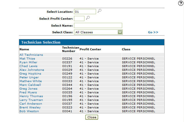Click the location search magnifier icon
Image resolution: width=184 pixels, height=122 pixels.
(99, 11)
